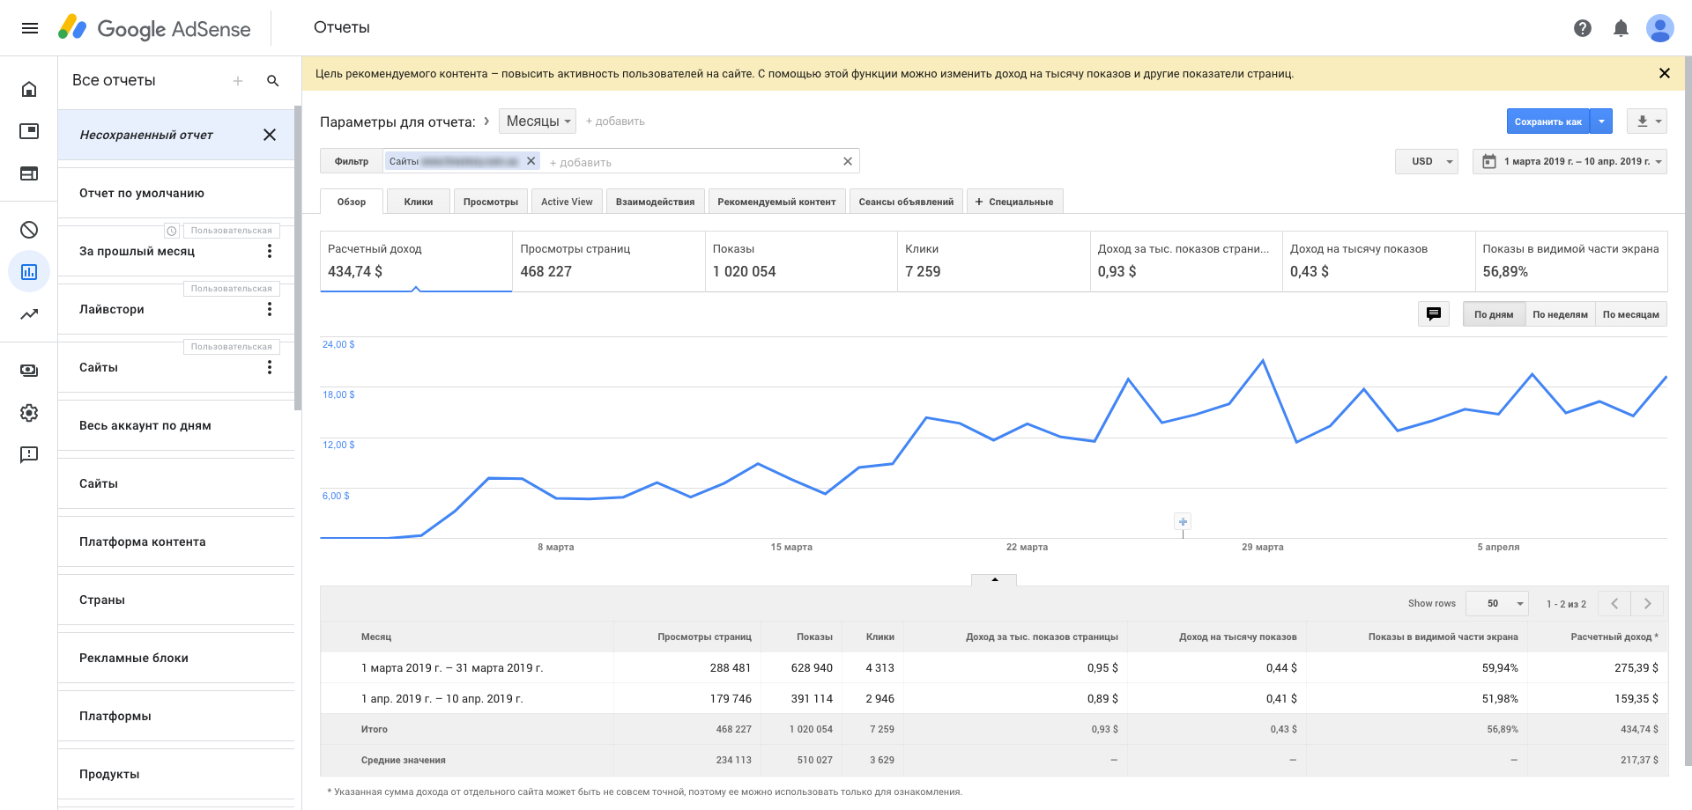Viewport: 1692px width, 810px height.
Task: Expand the Show rows 50 dropdown
Action: 1496,604
